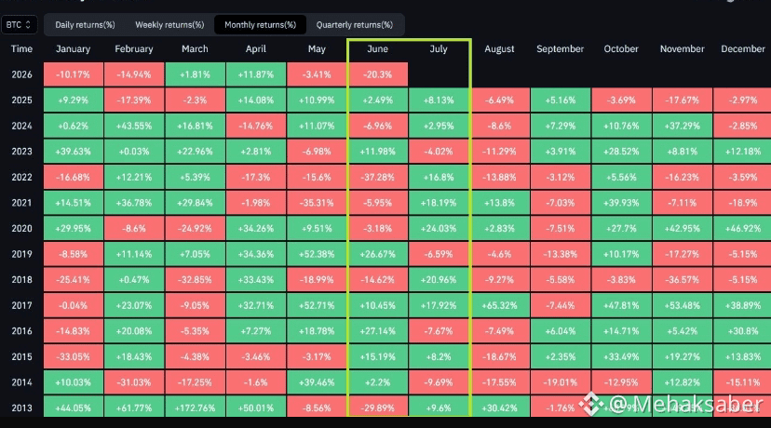This screenshot has height=428, width=771.
Task: Click the March column header
Action: 195,49
